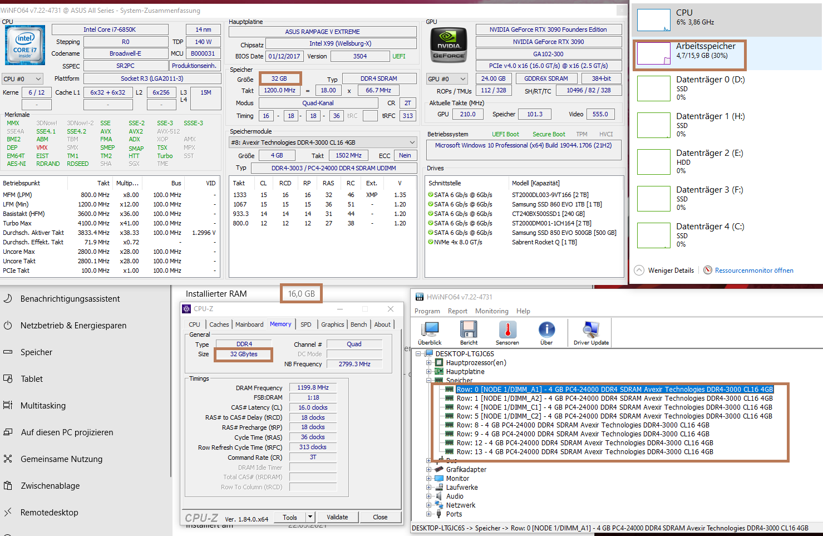Switch to the Bench tab in CPU-Z

[x=359, y=324]
